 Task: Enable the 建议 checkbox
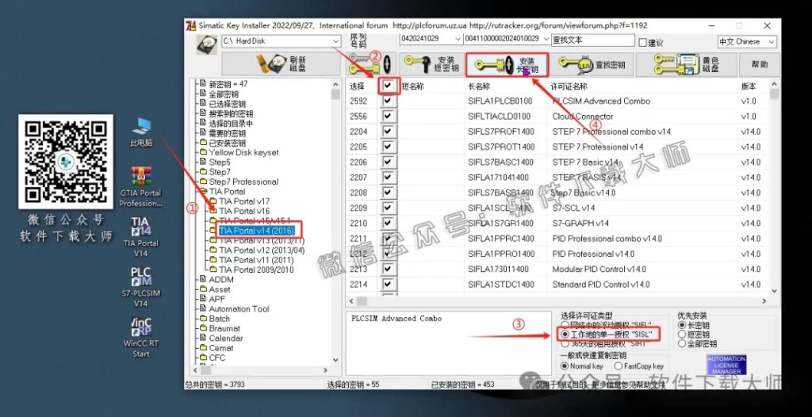(642, 43)
